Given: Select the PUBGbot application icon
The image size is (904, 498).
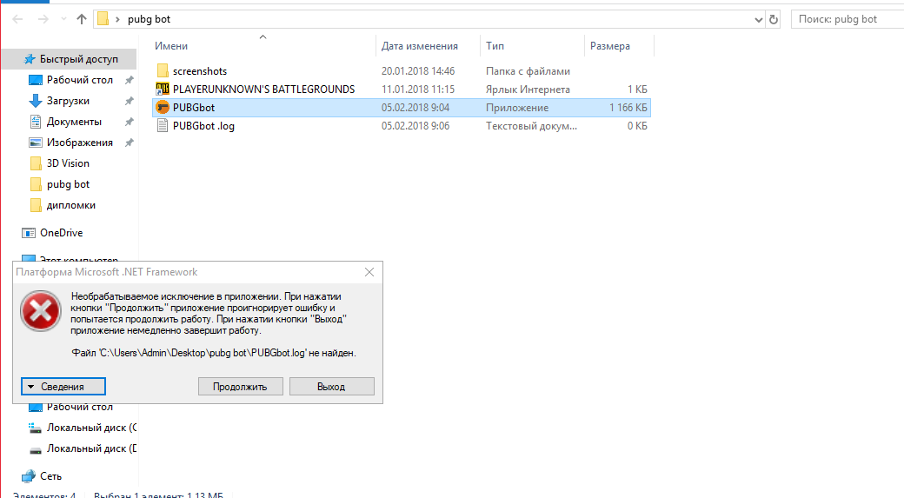Looking at the screenshot, I should (x=163, y=107).
